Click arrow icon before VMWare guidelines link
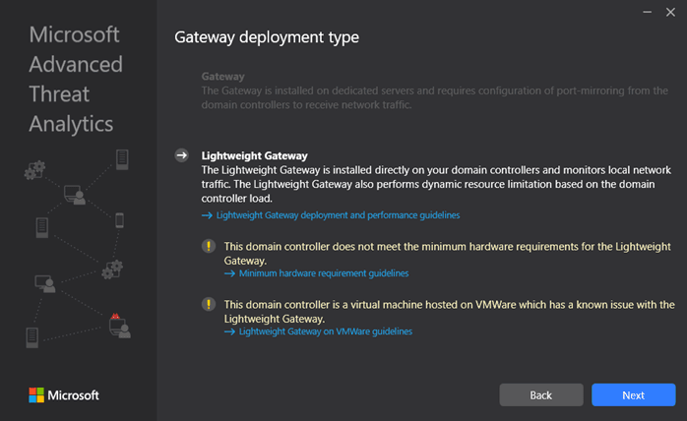The width and height of the screenshot is (687, 421). click(x=229, y=331)
